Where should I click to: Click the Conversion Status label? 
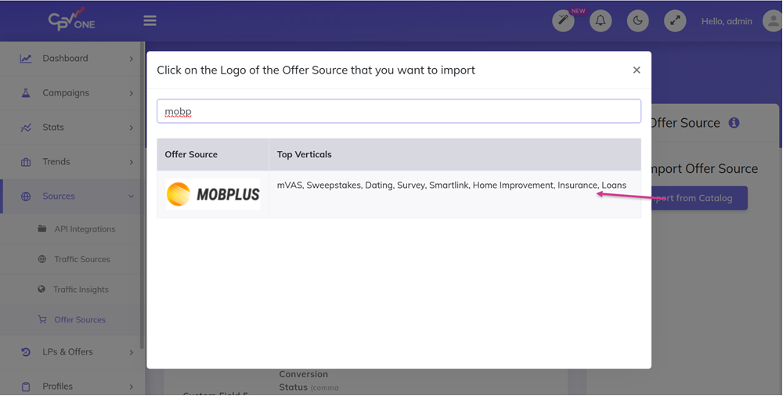pos(304,380)
